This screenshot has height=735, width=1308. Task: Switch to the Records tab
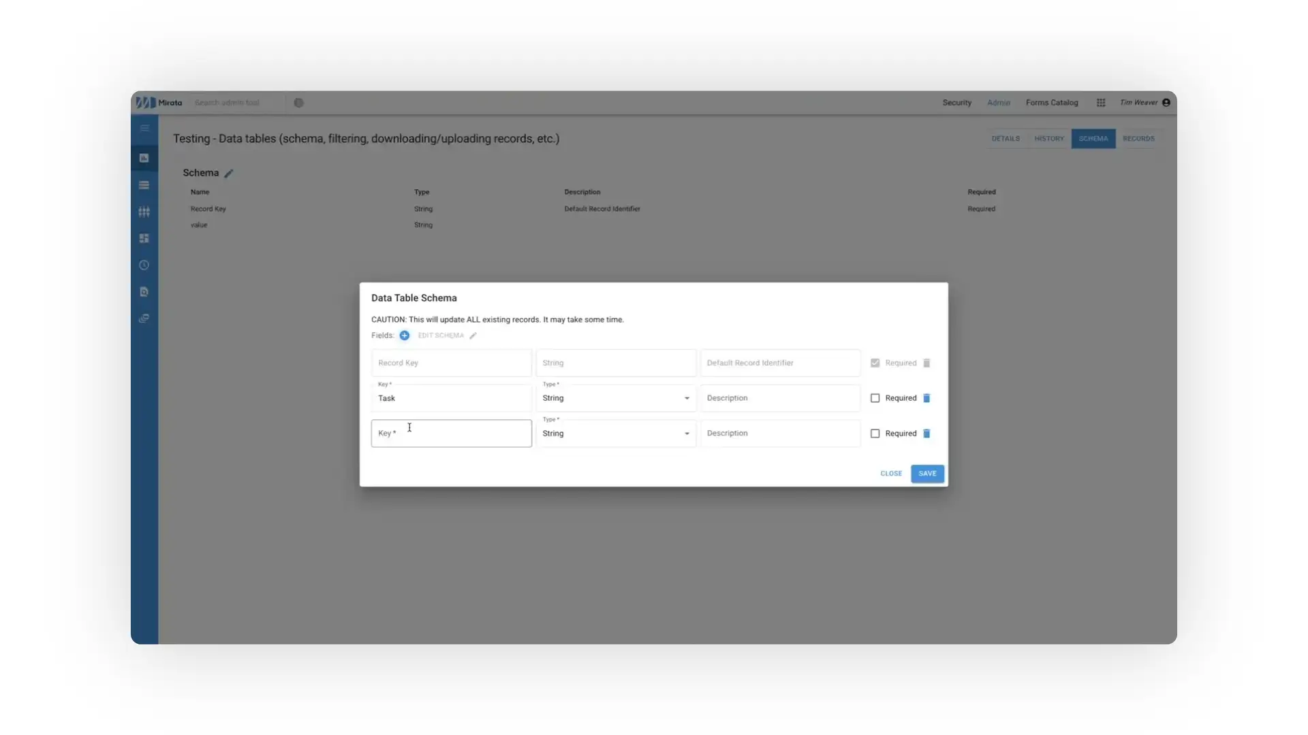pos(1138,138)
